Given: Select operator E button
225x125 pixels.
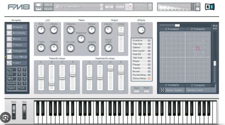Looking at the screenshot, I should click(24, 70).
